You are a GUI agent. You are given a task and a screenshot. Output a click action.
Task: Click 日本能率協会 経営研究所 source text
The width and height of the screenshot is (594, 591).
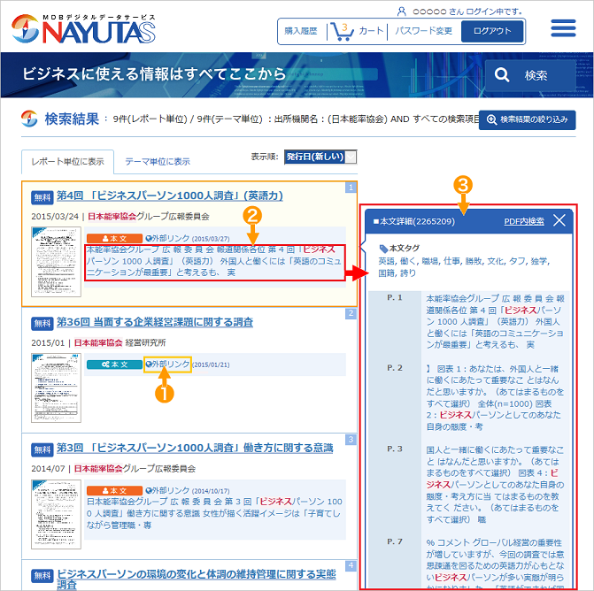click(x=120, y=342)
